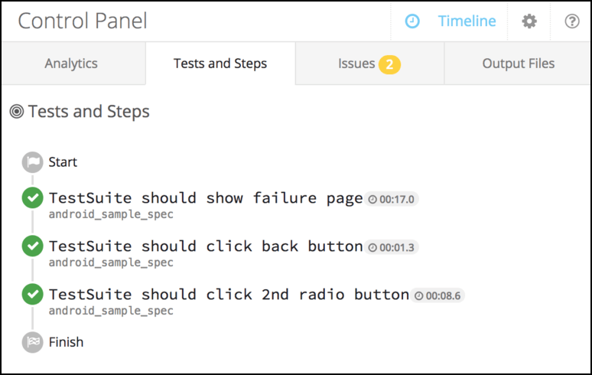
Task: Open settings with the gear icon
Action: [529, 21]
